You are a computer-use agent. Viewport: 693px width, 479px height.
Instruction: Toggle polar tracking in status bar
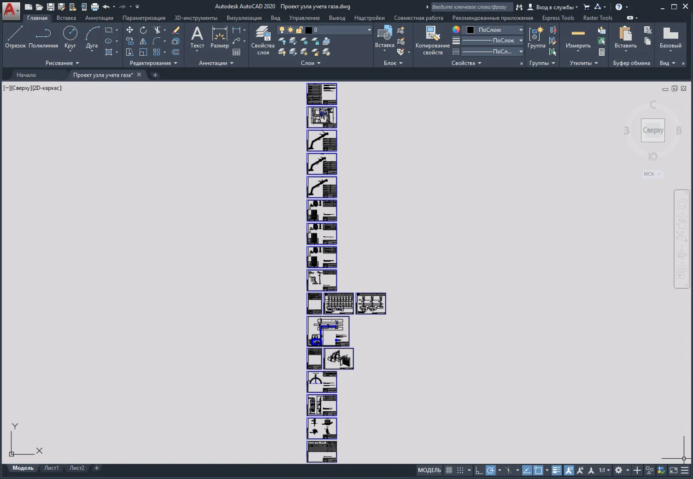(x=491, y=470)
